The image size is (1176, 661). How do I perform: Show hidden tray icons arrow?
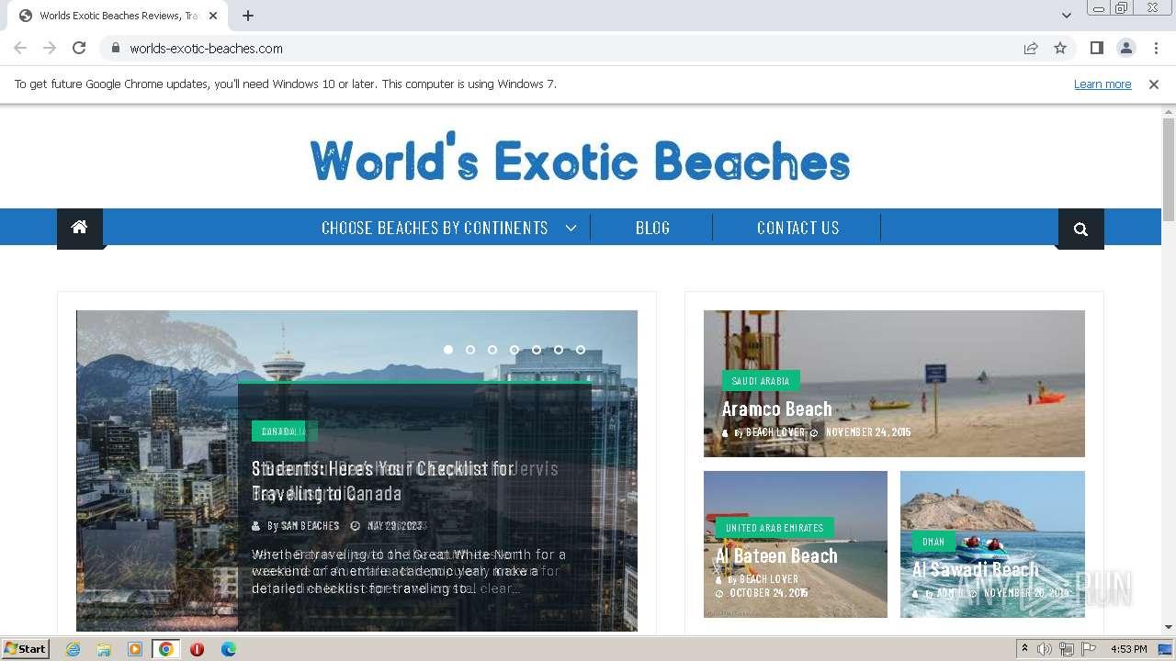1024,649
